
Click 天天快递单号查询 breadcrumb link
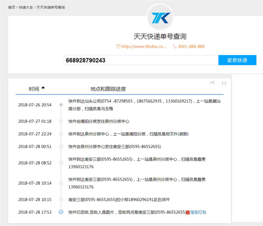tap(50, 7)
